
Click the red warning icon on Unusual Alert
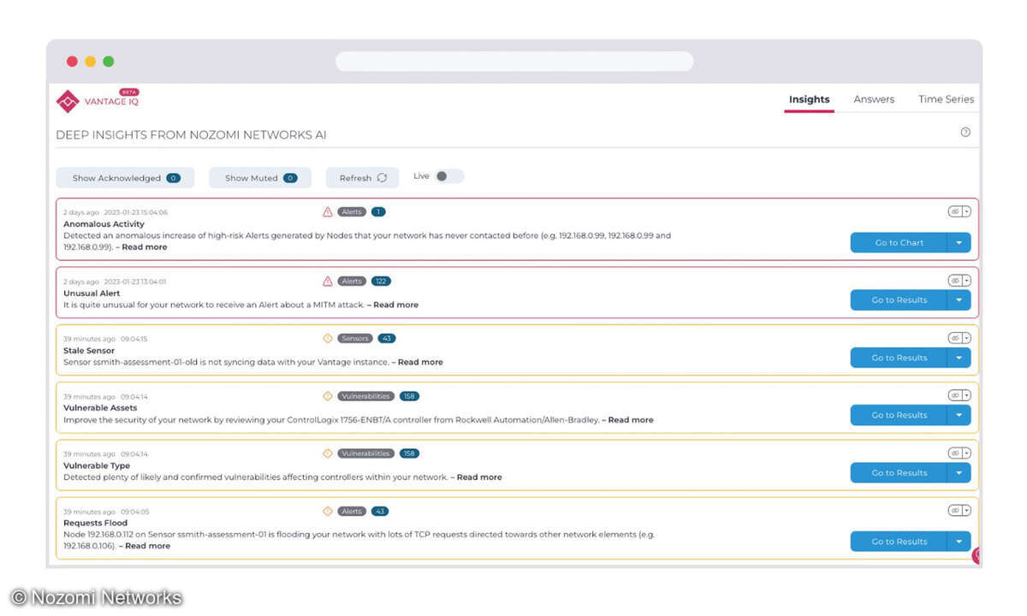[328, 281]
